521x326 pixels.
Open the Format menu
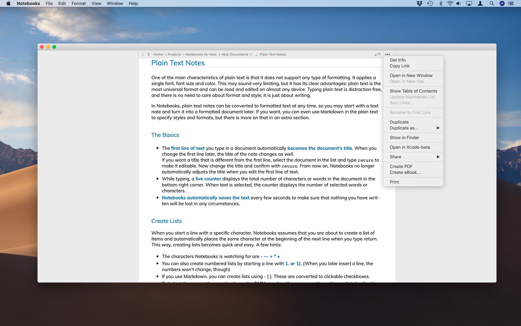tap(79, 3)
